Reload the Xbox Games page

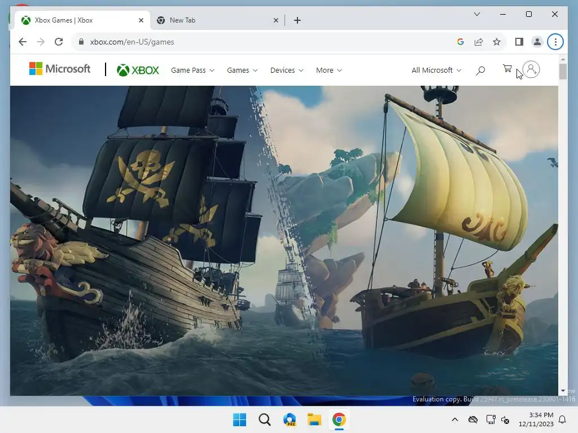tap(59, 42)
